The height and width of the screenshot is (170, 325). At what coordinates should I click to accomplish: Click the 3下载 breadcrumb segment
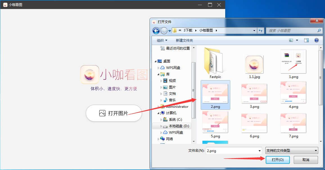(188, 30)
